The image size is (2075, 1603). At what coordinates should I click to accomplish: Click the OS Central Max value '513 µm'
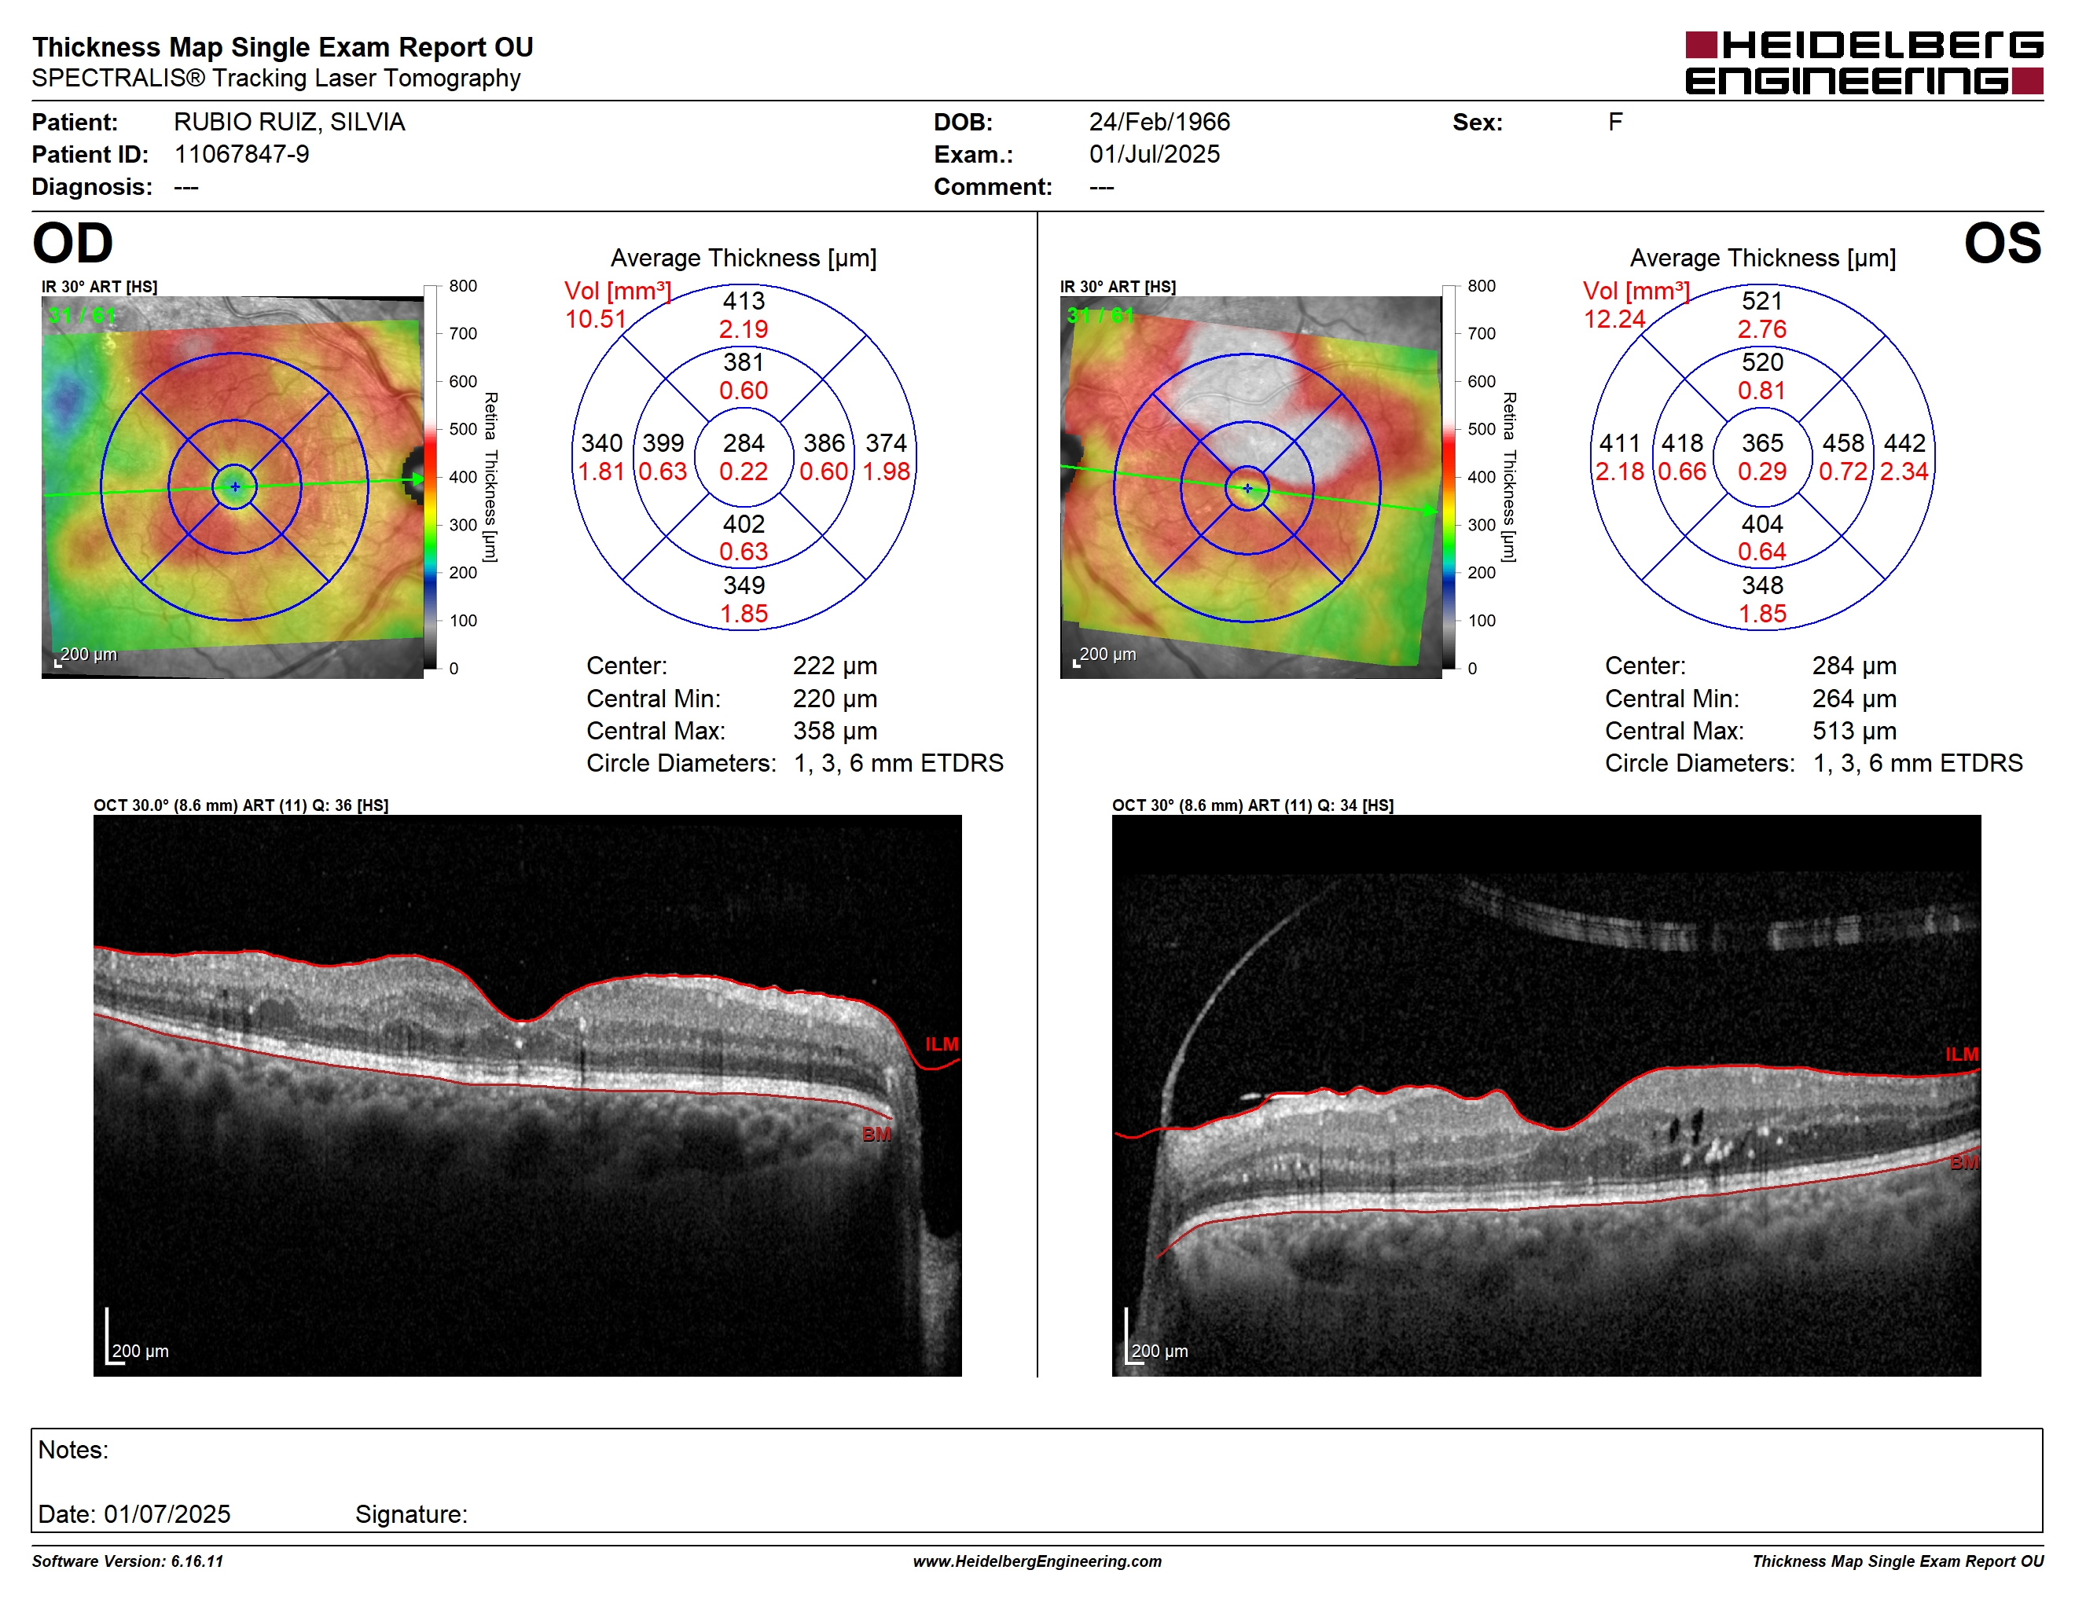(x=1855, y=732)
